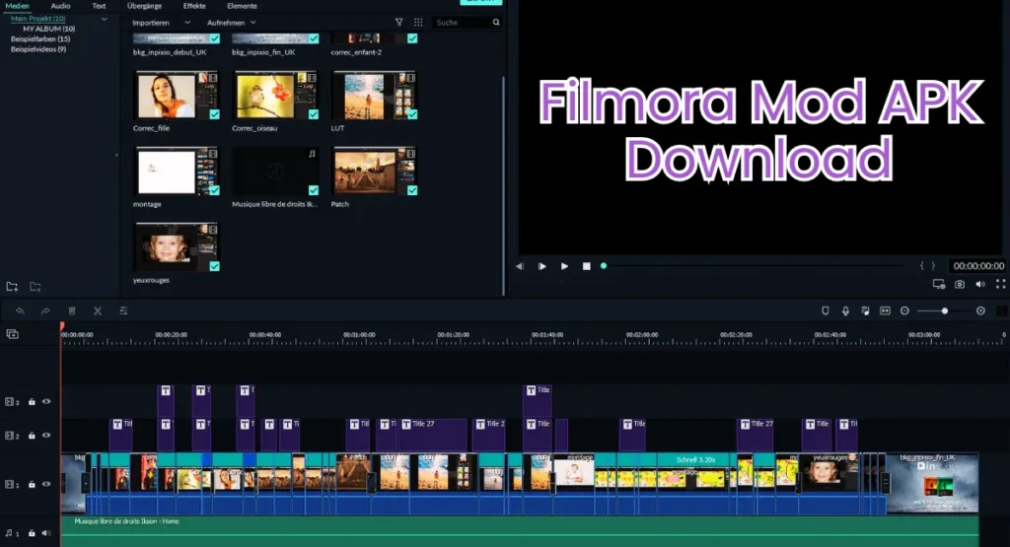1010x547 pixels.
Task: Select the Correc_oiseau thumbnail
Action: point(276,96)
